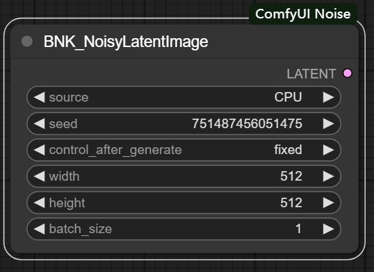The image size is (374, 272).
Task: Select the BNK_NoisyLatentImage node title bar
Action: (185, 42)
